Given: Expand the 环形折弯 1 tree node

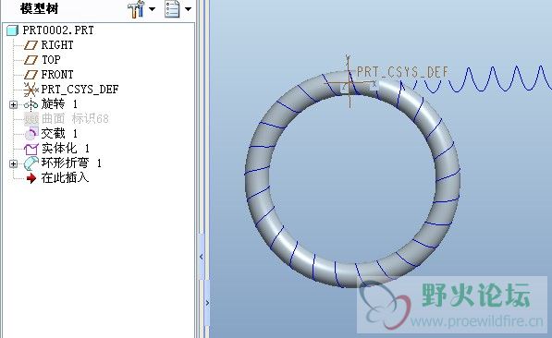Looking at the screenshot, I should (x=13, y=163).
